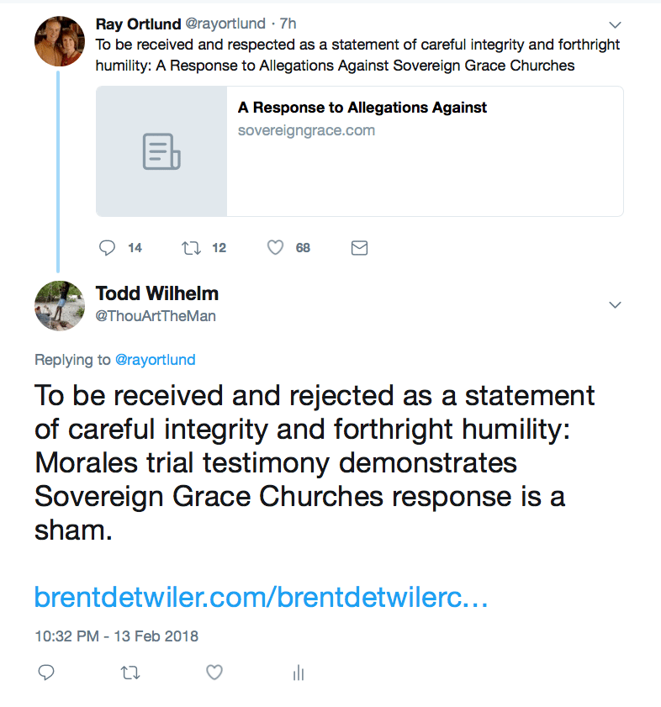Image resolution: width=661 pixels, height=707 pixels.
Task: Like Todd Wilhelm's tweet
Action: [214, 672]
